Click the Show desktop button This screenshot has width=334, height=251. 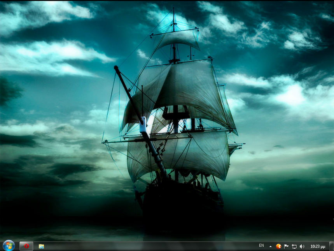pyautogui.click(x=331, y=246)
